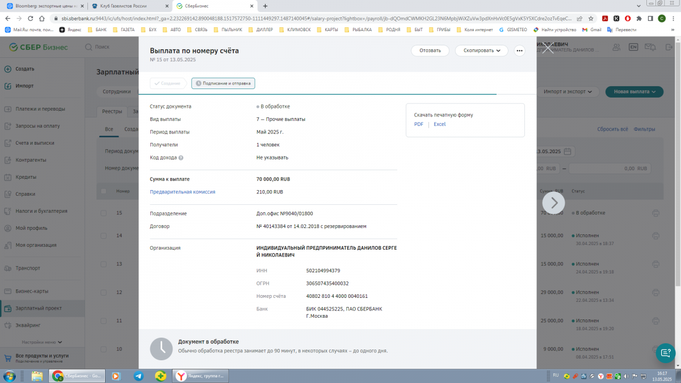The width and height of the screenshot is (681, 383).
Task: Click the browser address bar
Action: coord(312,18)
